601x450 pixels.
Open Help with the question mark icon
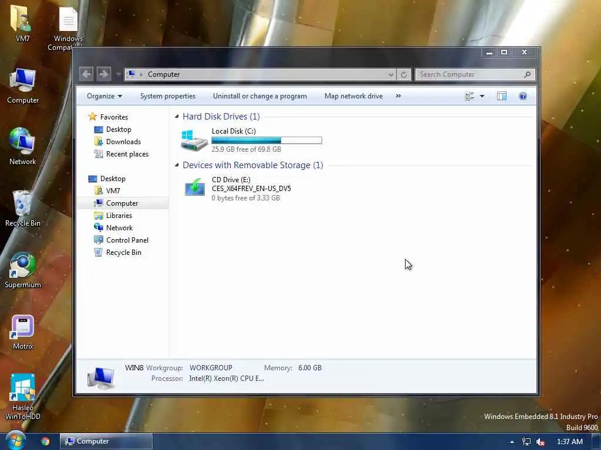coord(523,96)
